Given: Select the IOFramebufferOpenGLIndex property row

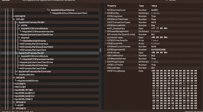Looking at the screenshot, I should pos(153,35).
